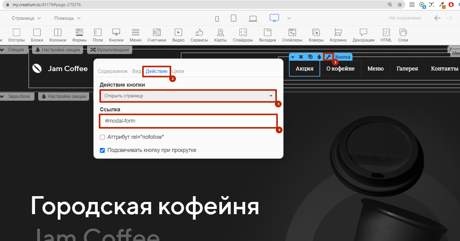The height and width of the screenshot is (241, 460).
Task: Open the Слайдеры tool in toolbar
Action: click(243, 35)
